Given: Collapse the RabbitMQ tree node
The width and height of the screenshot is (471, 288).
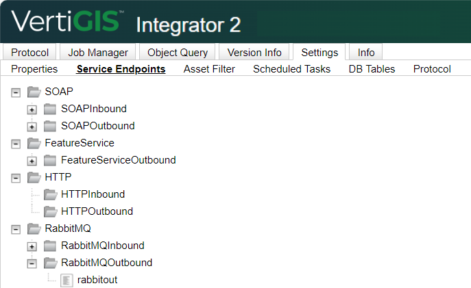Looking at the screenshot, I should pyautogui.click(x=16, y=230).
